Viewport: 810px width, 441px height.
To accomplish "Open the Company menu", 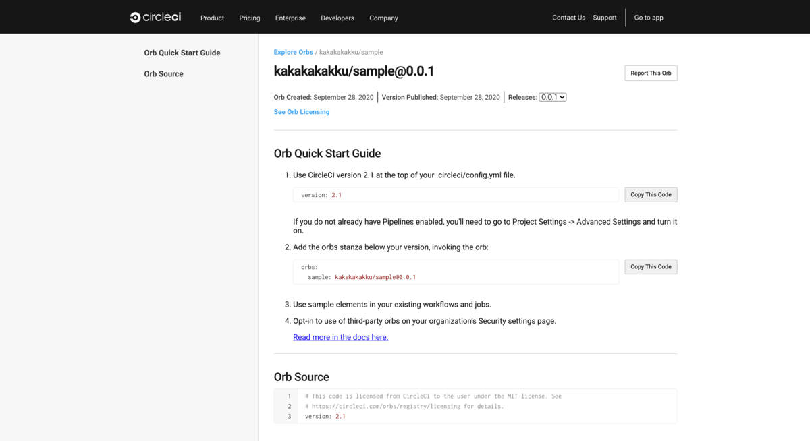I will [x=383, y=18].
